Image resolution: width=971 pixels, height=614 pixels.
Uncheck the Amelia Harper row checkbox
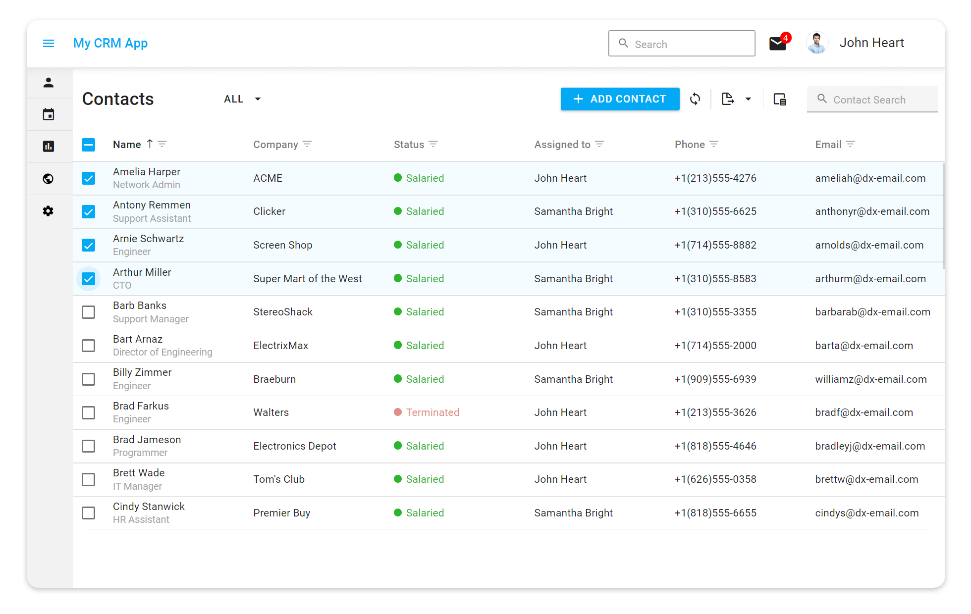coord(88,178)
